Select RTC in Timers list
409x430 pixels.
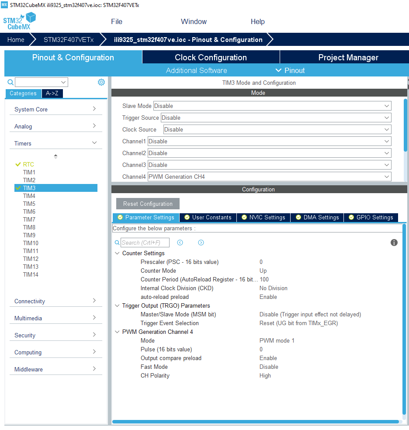(28, 164)
